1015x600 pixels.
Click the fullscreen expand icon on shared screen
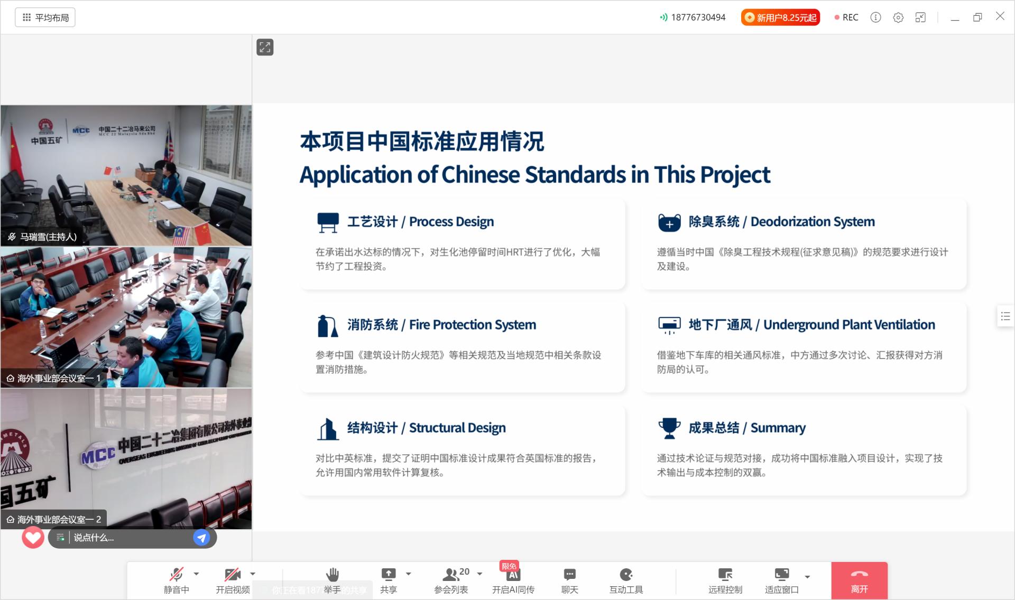(265, 48)
